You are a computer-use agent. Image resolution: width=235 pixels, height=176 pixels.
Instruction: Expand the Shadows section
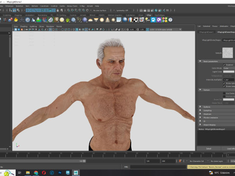coord(200,114)
